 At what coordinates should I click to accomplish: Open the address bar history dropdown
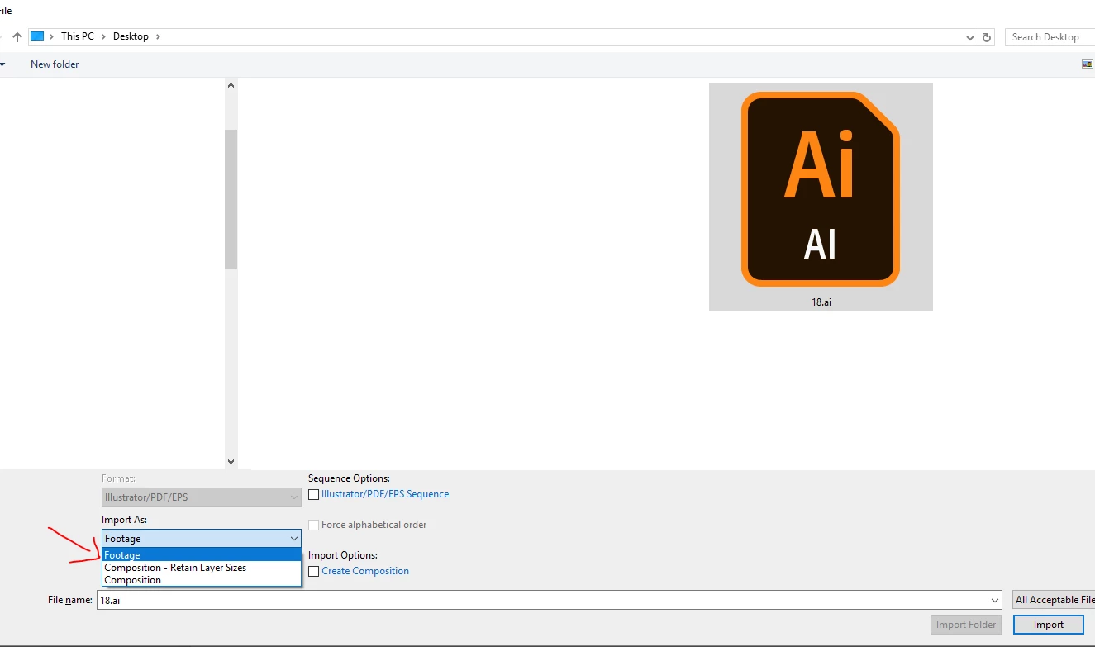(970, 37)
